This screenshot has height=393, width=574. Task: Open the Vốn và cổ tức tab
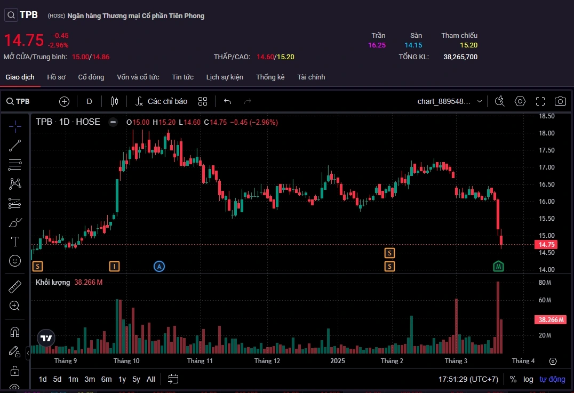(x=138, y=77)
